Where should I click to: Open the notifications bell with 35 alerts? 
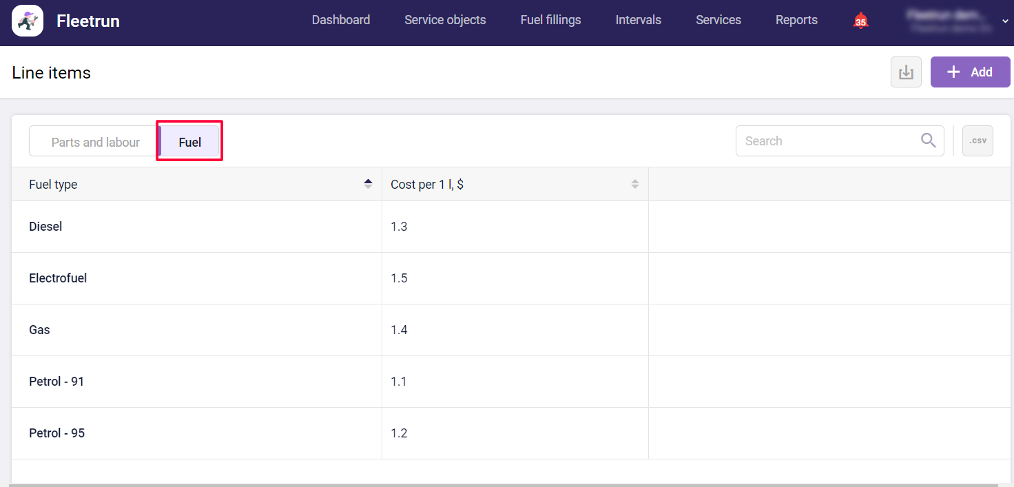(x=860, y=21)
